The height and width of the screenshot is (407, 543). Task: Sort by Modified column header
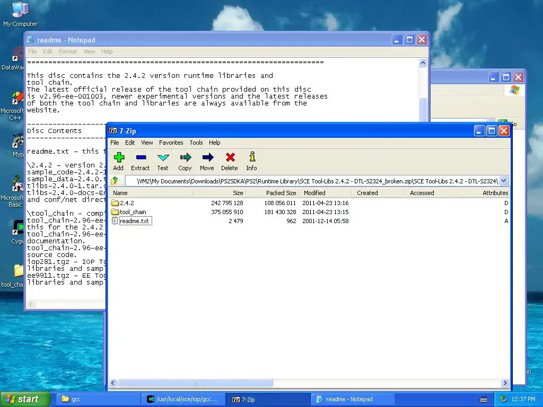coord(325,193)
